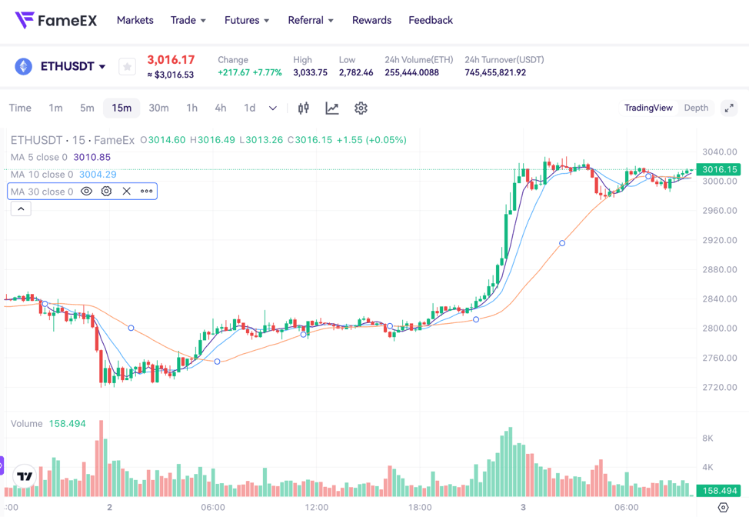Hide the MA 30 indicator with eye icon
This screenshot has width=749, height=517.
click(87, 192)
